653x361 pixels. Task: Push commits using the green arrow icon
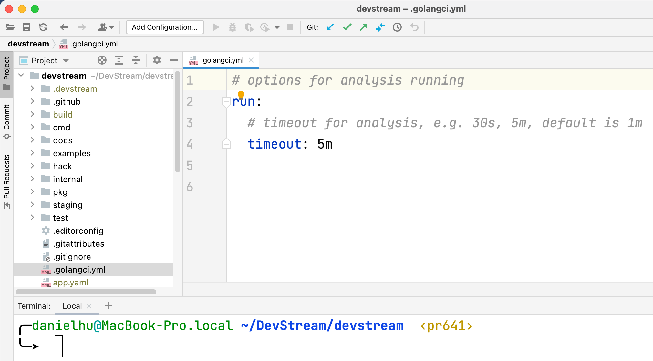363,27
